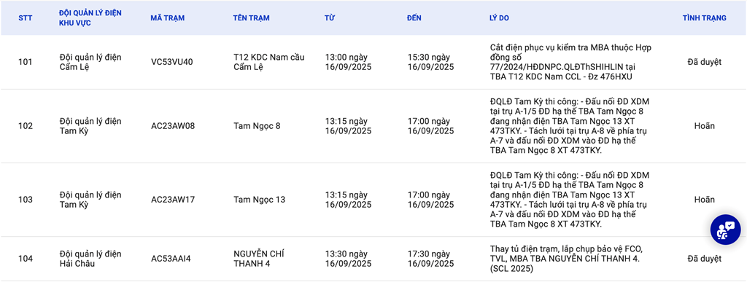Image resolution: width=747 pixels, height=282 pixels.
Task: Select station code AC23AW08
Action: (x=173, y=126)
